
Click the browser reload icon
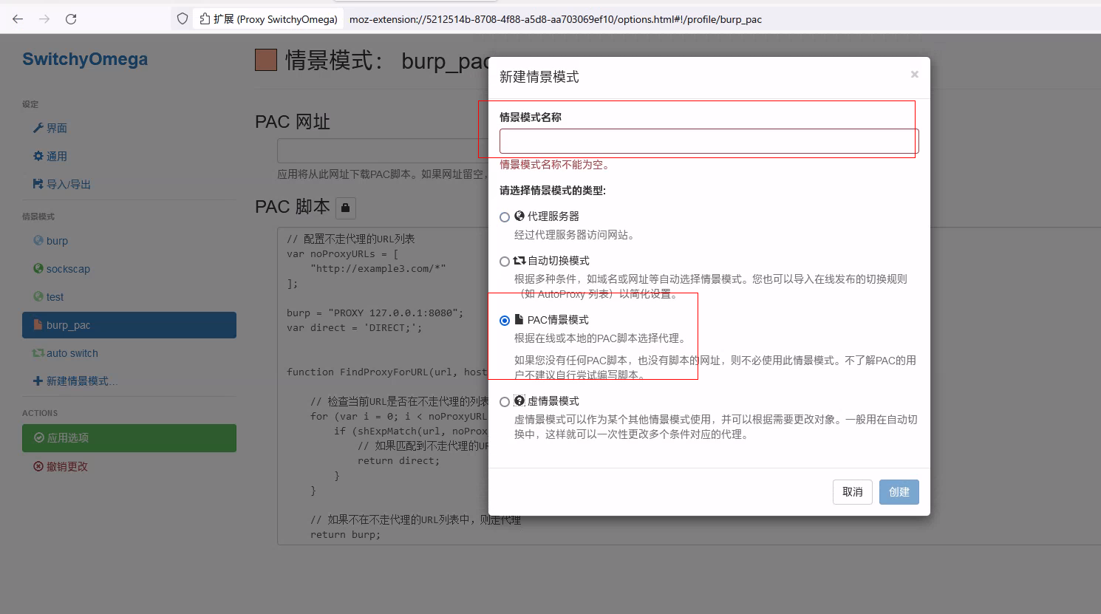click(x=71, y=19)
